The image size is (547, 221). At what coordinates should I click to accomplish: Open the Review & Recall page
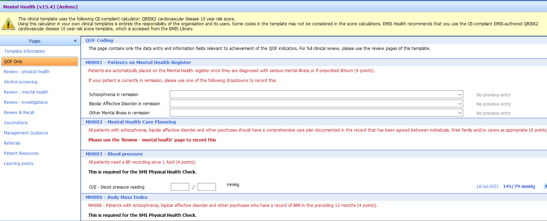[19, 112]
